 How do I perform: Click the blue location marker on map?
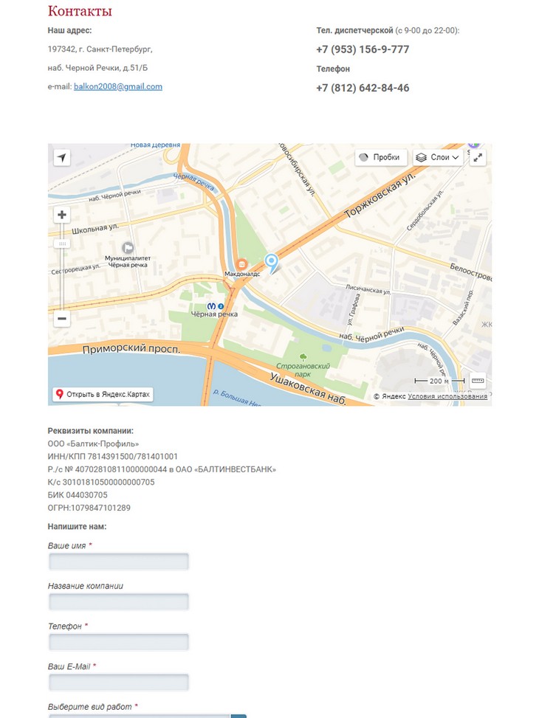271,263
